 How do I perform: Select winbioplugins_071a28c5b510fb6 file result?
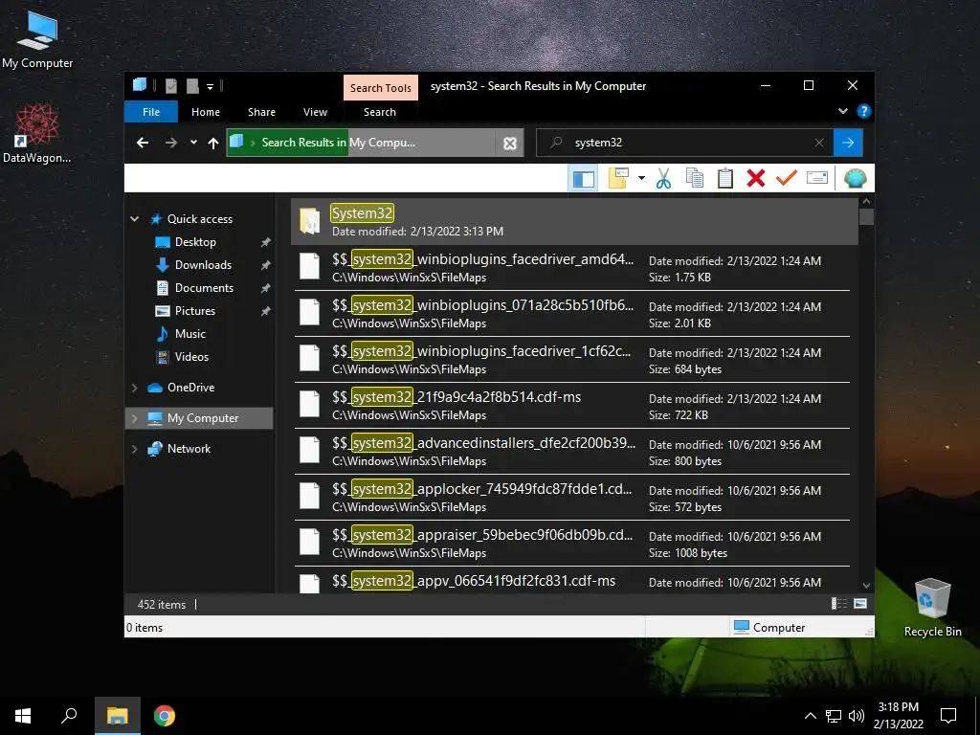(x=572, y=314)
